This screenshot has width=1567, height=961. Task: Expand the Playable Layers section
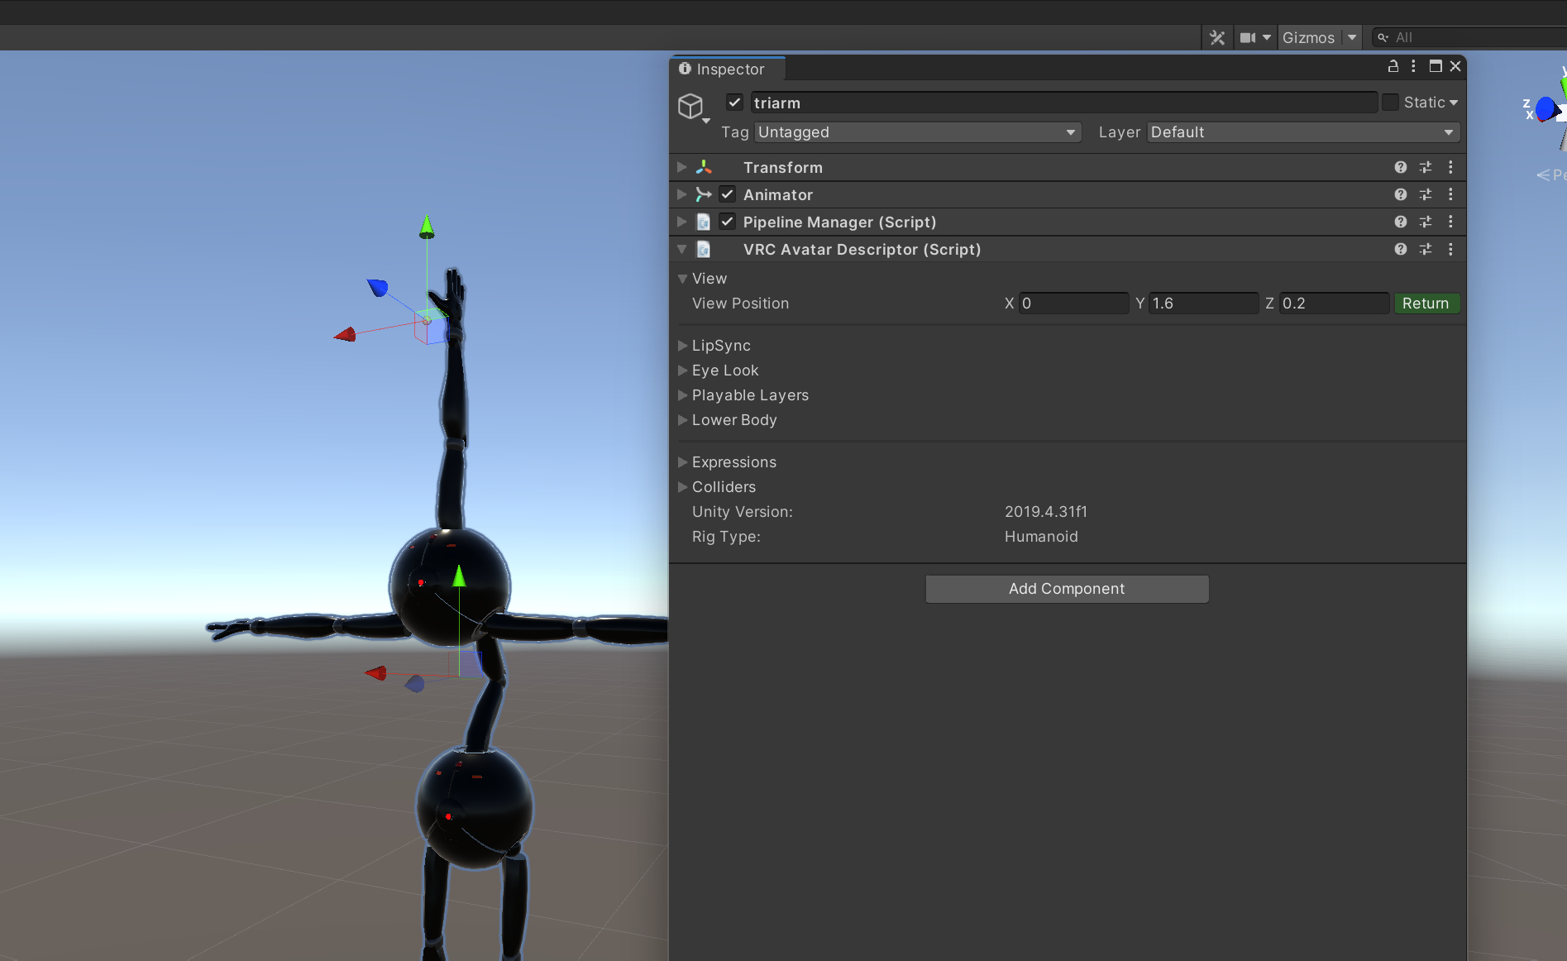749,395
